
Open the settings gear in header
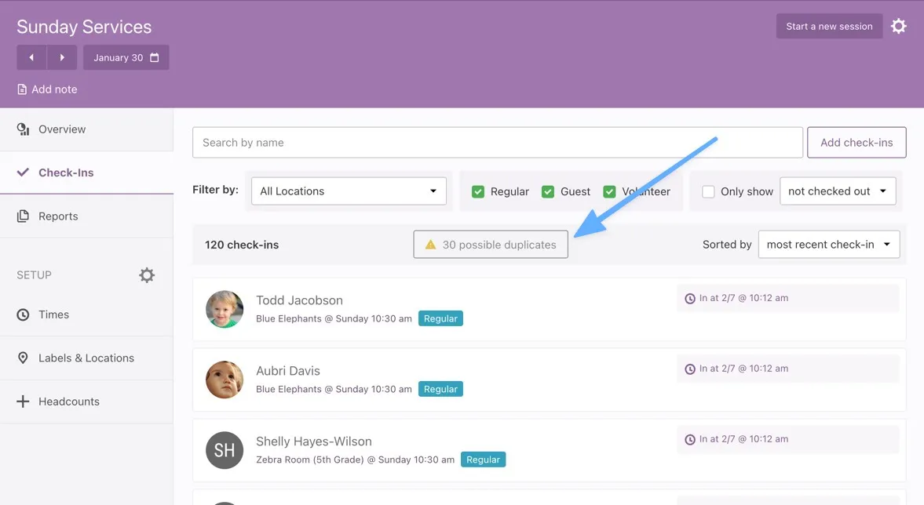pos(899,26)
